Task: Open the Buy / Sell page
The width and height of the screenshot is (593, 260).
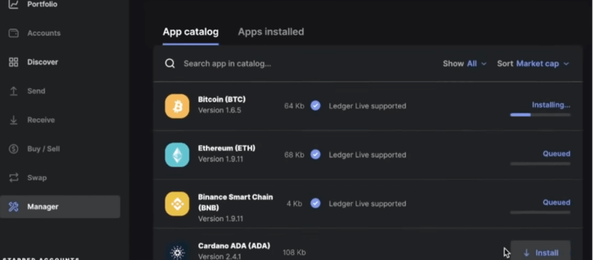Action: (43, 149)
